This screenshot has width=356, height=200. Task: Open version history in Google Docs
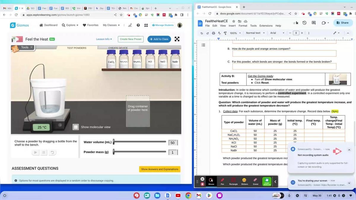pyautogui.click(x=304, y=23)
